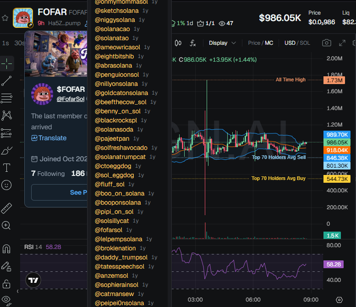Hide all drawings with eye icon

(6, 300)
